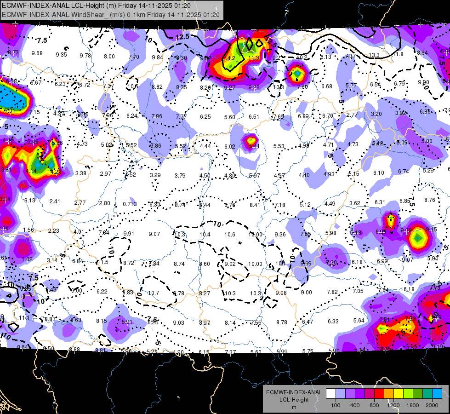
Task: Click the wind shear value 0.713
Action: [130, 204]
